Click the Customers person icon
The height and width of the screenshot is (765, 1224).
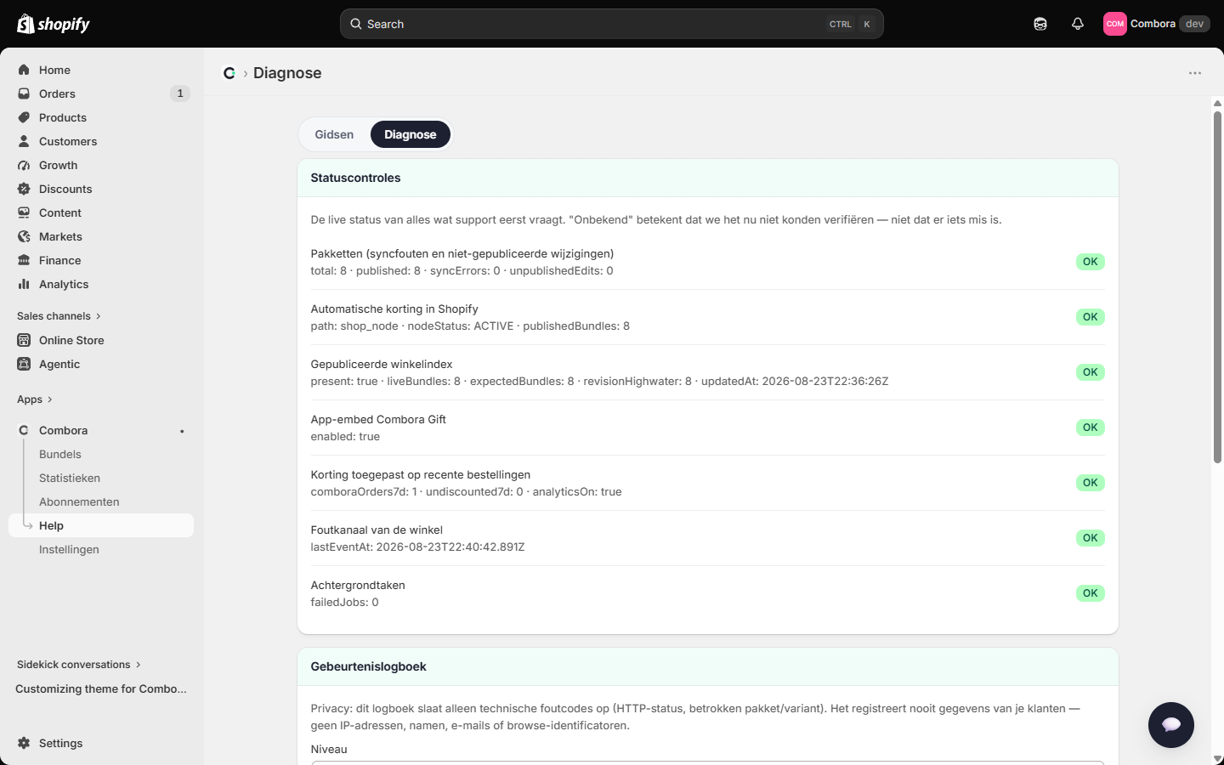[x=24, y=141]
